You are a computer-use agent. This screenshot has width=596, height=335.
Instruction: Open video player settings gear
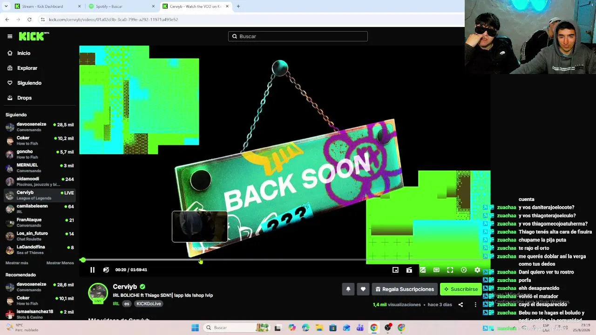[x=477, y=270]
